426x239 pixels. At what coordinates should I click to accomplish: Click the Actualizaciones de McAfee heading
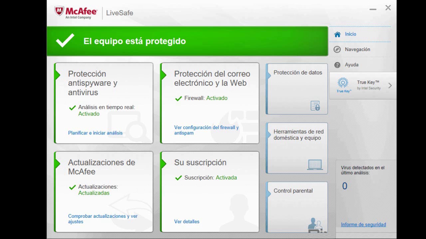102,167
